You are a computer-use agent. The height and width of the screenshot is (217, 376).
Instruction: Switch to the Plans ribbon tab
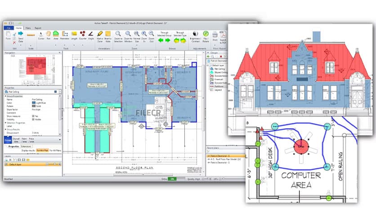(x=28, y=28)
